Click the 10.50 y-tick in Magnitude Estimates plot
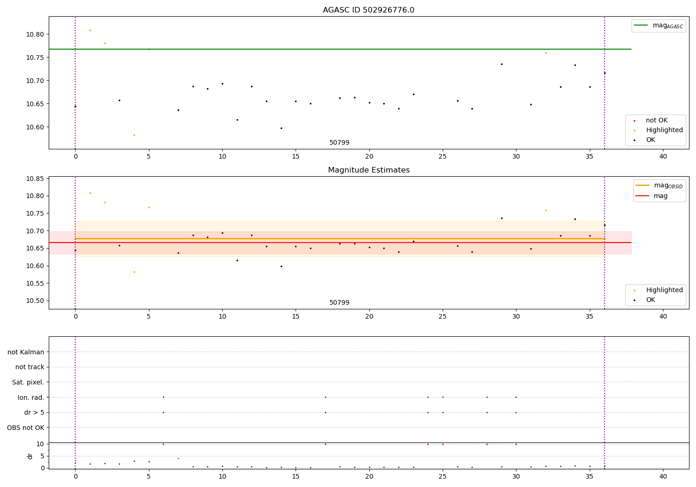The image size is (696, 487). point(34,301)
